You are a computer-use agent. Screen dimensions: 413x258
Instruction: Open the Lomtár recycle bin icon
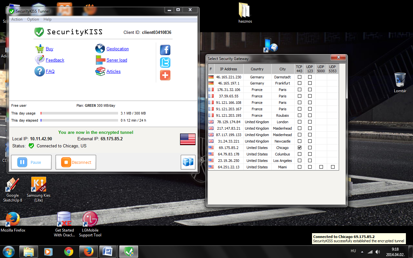(x=400, y=83)
